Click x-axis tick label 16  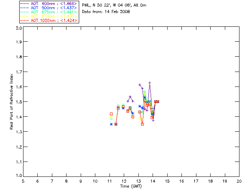pyautogui.click(x=181, y=181)
